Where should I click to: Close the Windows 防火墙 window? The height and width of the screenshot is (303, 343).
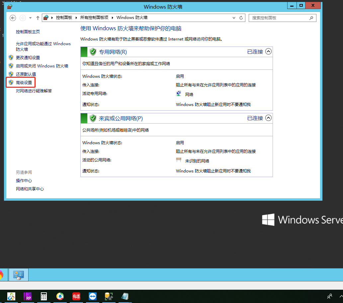[313, 6]
